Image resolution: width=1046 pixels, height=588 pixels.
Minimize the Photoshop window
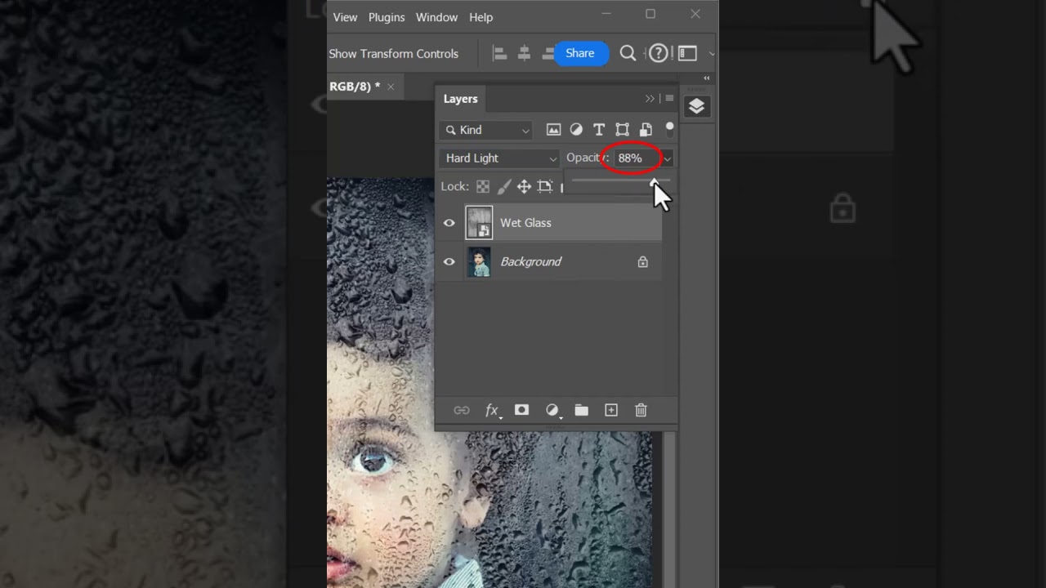click(606, 14)
